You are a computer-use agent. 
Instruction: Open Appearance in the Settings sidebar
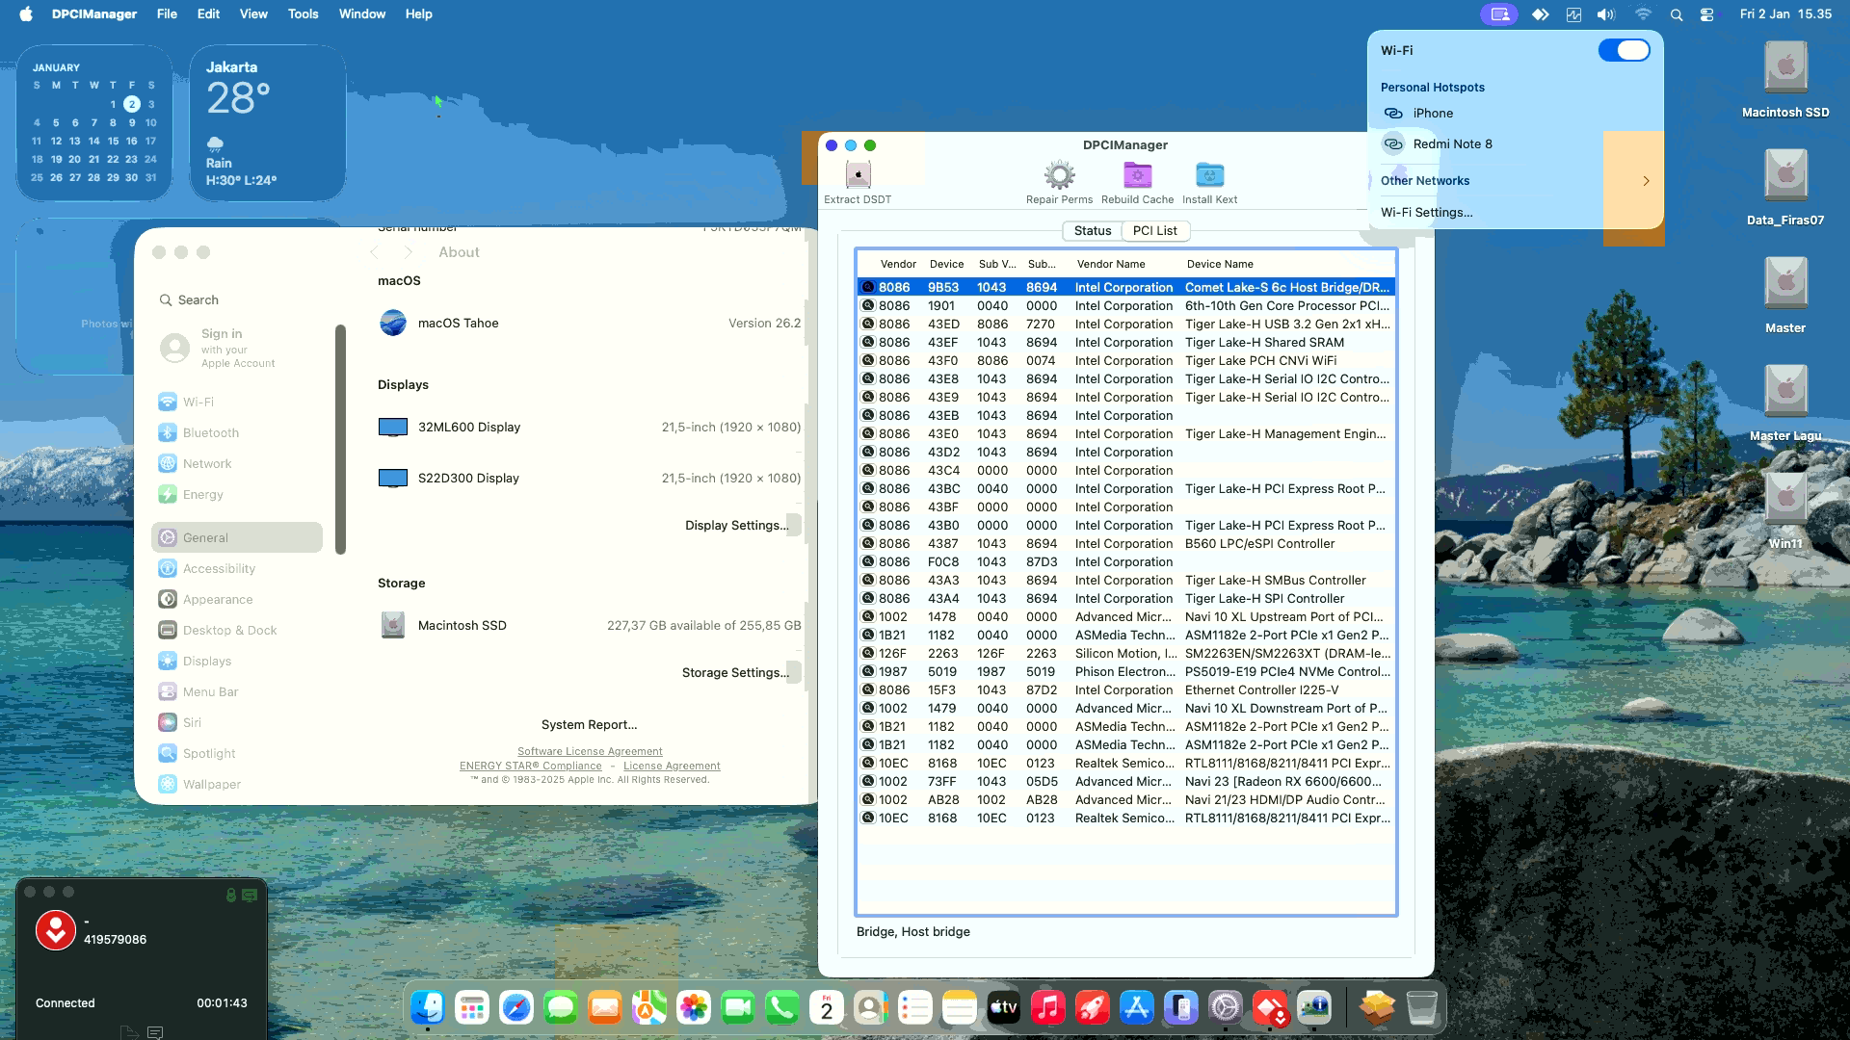pyautogui.click(x=237, y=600)
